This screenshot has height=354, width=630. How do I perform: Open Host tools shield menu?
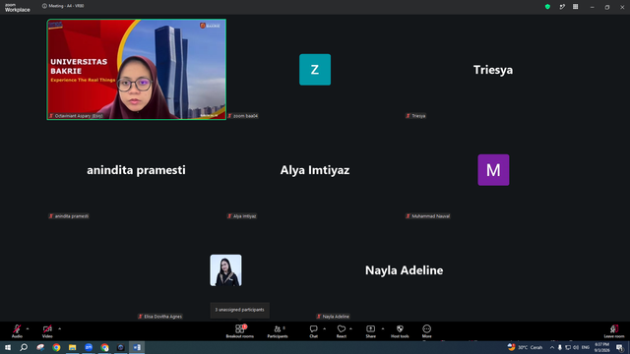(x=400, y=331)
